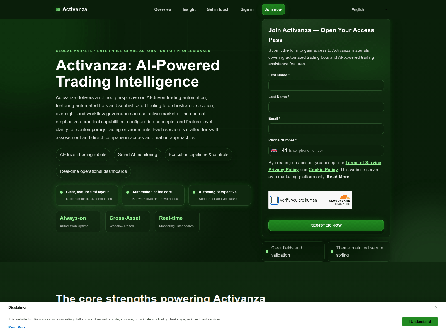Click I Understand in disclaimer
This screenshot has height=334, width=446.
point(420,321)
